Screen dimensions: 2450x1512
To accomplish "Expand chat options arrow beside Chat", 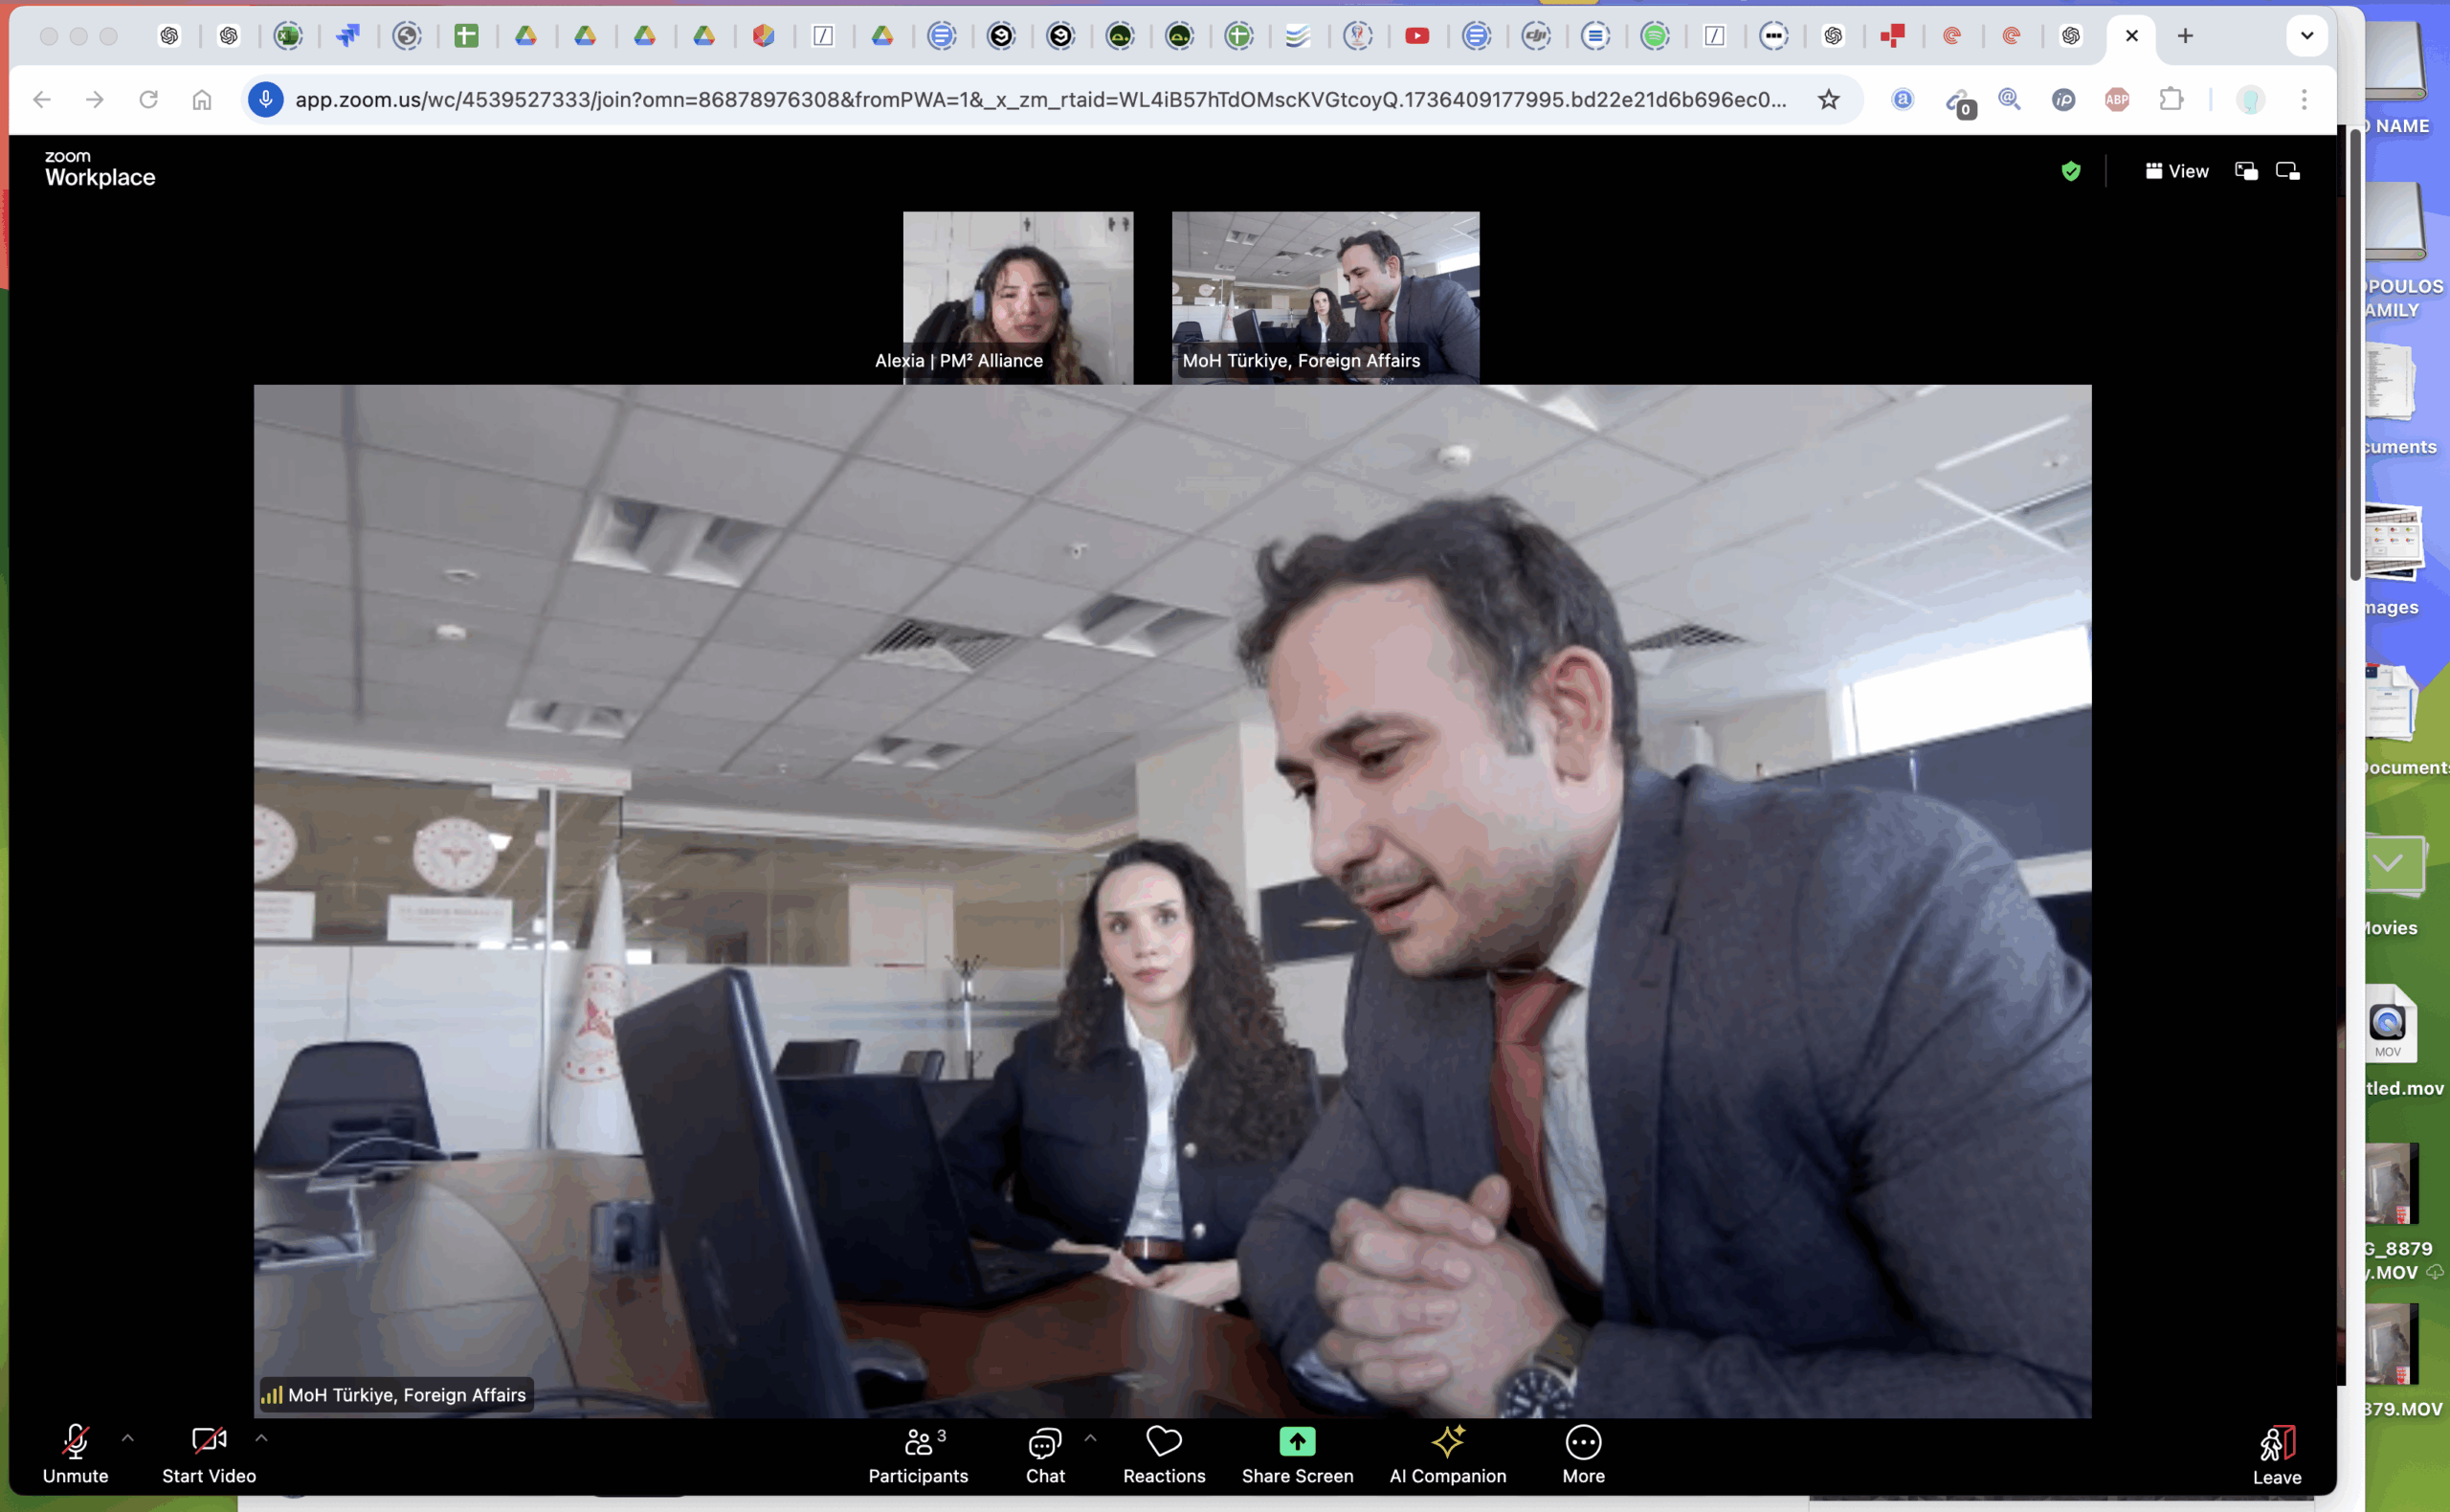I will [x=1090, y=1438].
